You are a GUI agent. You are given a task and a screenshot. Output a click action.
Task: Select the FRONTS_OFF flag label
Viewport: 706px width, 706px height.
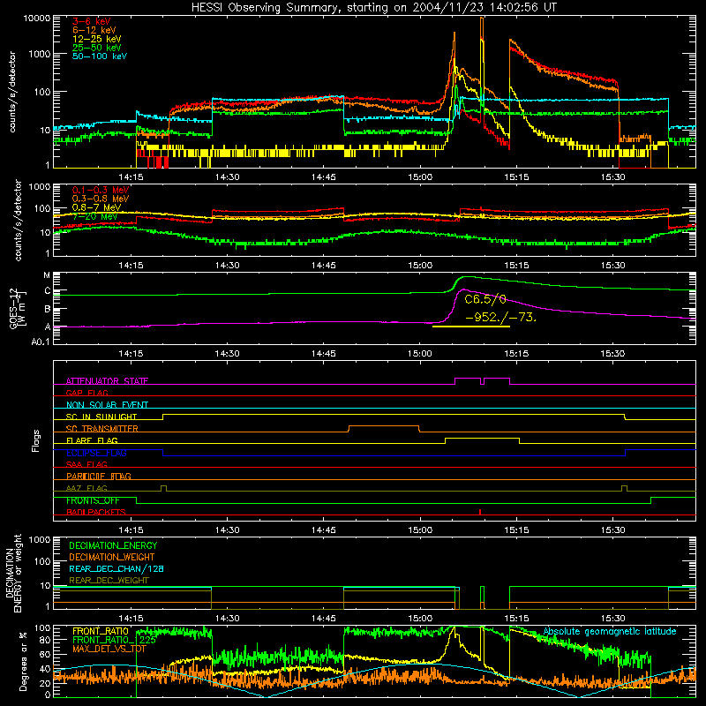[x=93, y=500]
